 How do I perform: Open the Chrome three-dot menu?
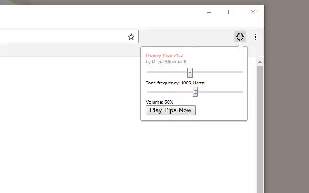(x=255, y=37)
